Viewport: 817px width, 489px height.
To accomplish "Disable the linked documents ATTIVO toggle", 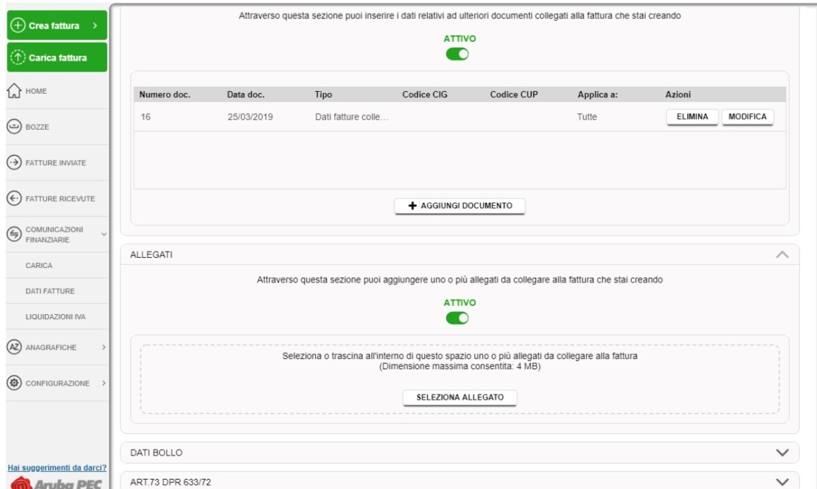I will (x=458, y=55).
